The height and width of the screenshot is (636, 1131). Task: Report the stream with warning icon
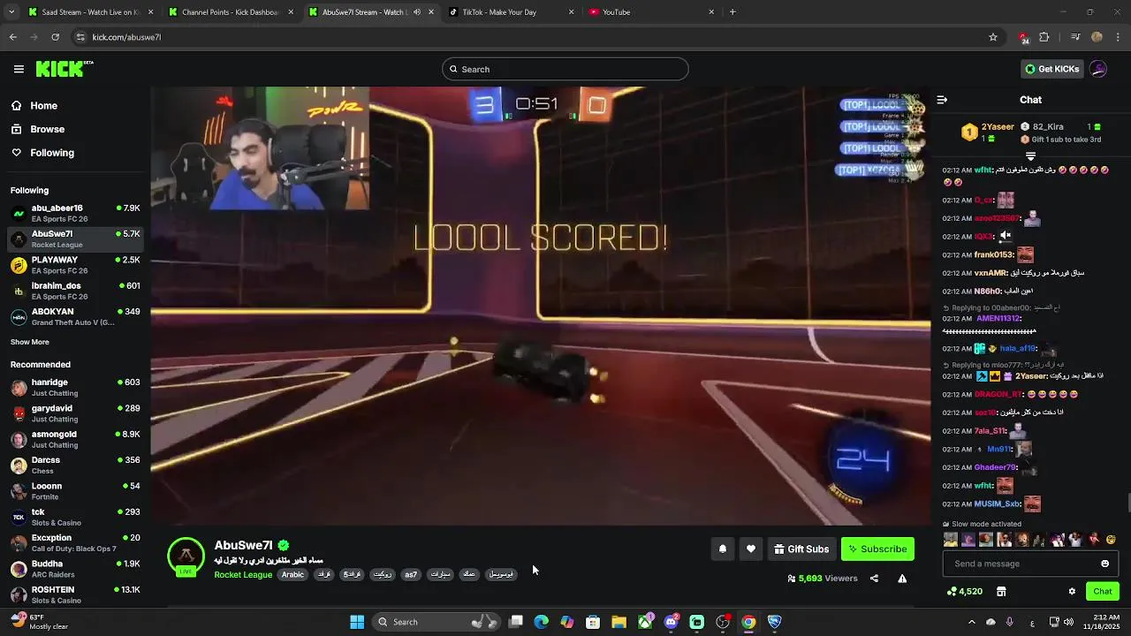[x=902, y=579]
